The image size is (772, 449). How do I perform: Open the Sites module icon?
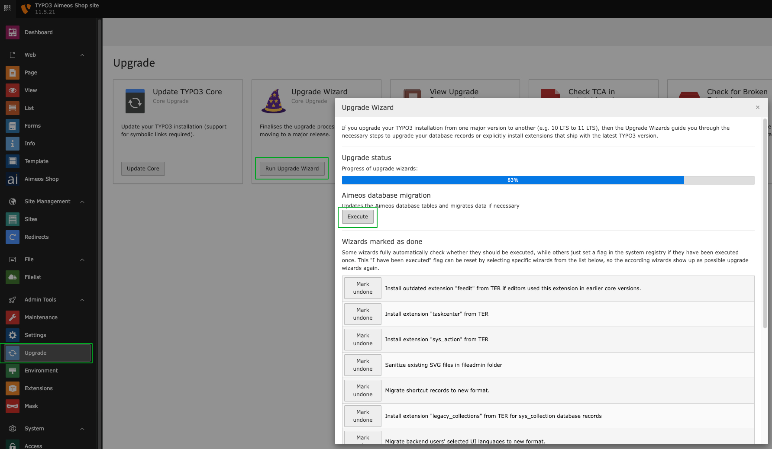[x=13, y=219]
